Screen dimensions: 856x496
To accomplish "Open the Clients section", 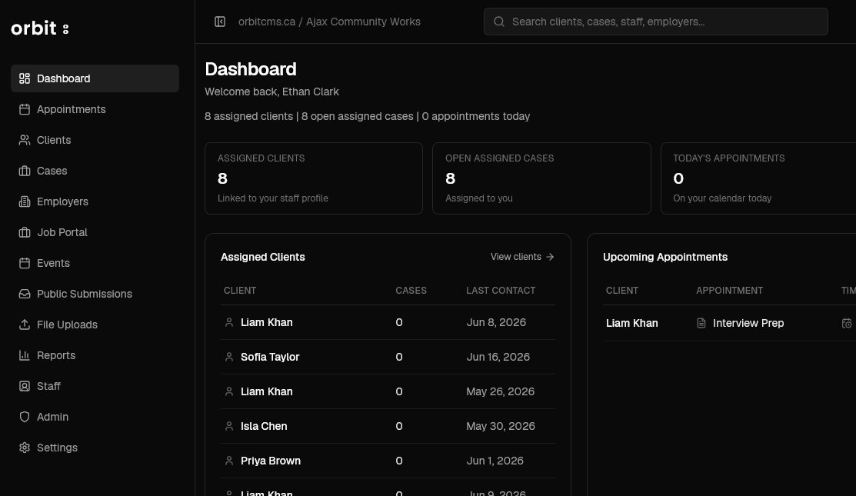I will 95,140.
